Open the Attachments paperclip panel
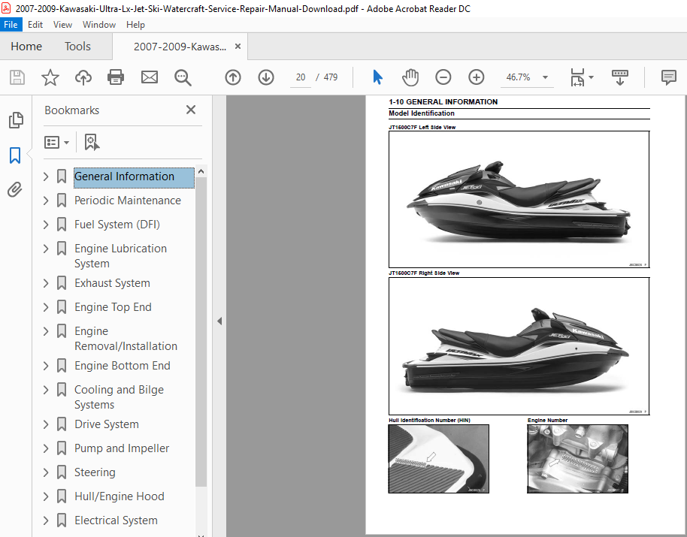Screen dimensions: 687x537 coord(15,189)
